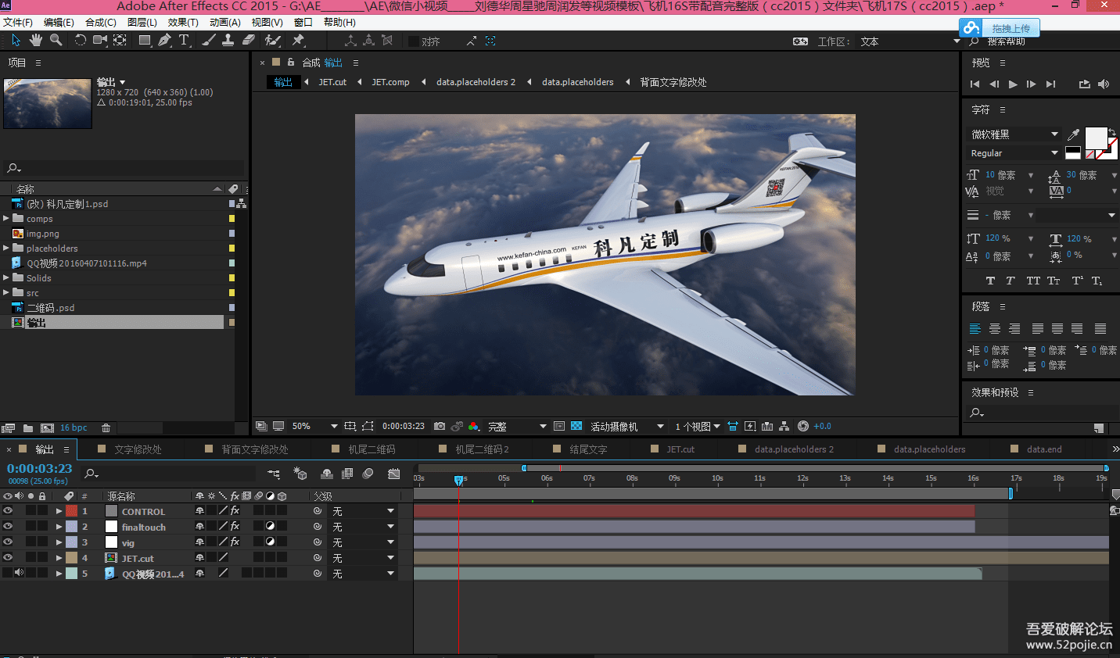
Task: Select the Eraser tool
Action: click(249, 40)
